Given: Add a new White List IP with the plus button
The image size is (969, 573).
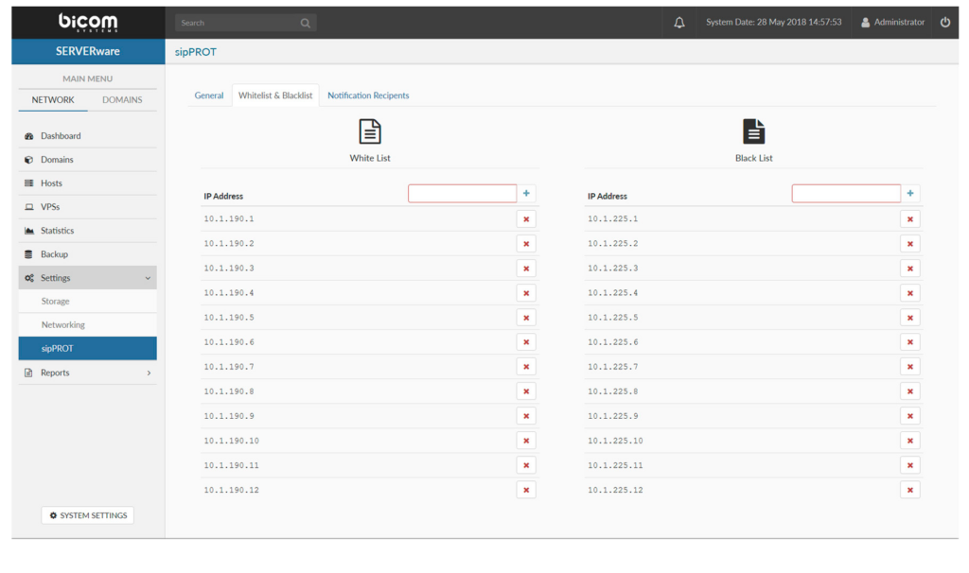Looking at the screenshot, I should click(526, 193).
